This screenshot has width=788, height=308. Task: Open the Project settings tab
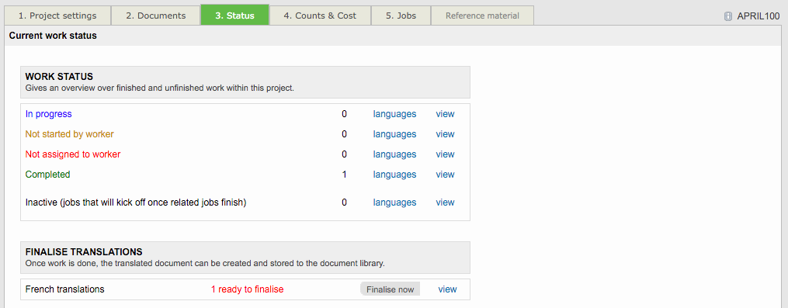pyautogui.click(x=57, y=15)
